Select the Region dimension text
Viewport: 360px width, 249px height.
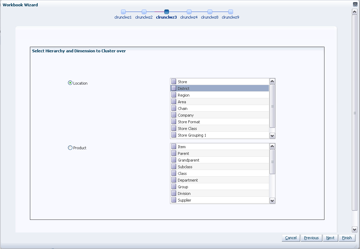[183, 95]
